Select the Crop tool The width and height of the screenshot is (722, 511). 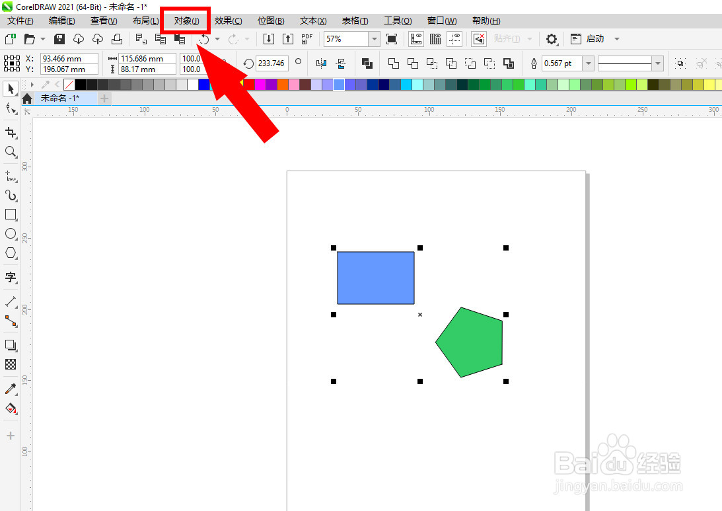(x=11, y=133)
